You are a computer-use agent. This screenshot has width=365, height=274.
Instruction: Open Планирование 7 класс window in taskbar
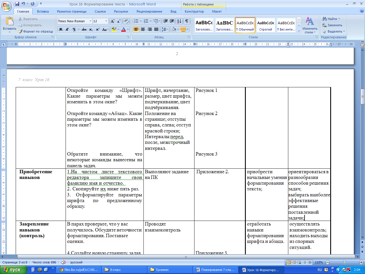pos(215,270)
